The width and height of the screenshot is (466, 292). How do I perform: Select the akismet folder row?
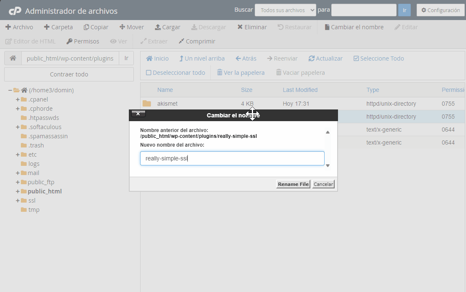point(302,104)
